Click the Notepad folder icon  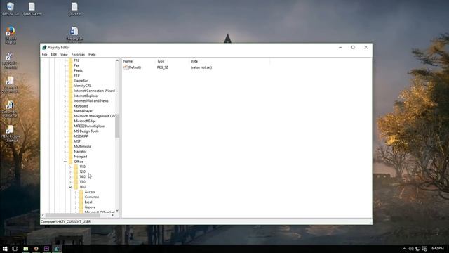[x=70, y=157]
